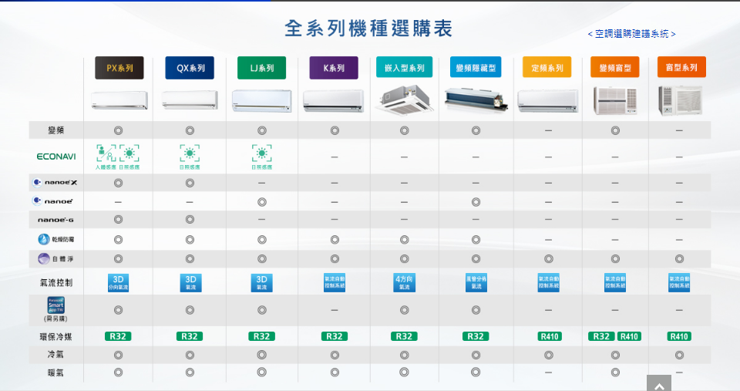This screenshot has height=391, width=740.
Task: Click the ceiling cassette 嵌入型 unit image
Action: pos(405,100)
